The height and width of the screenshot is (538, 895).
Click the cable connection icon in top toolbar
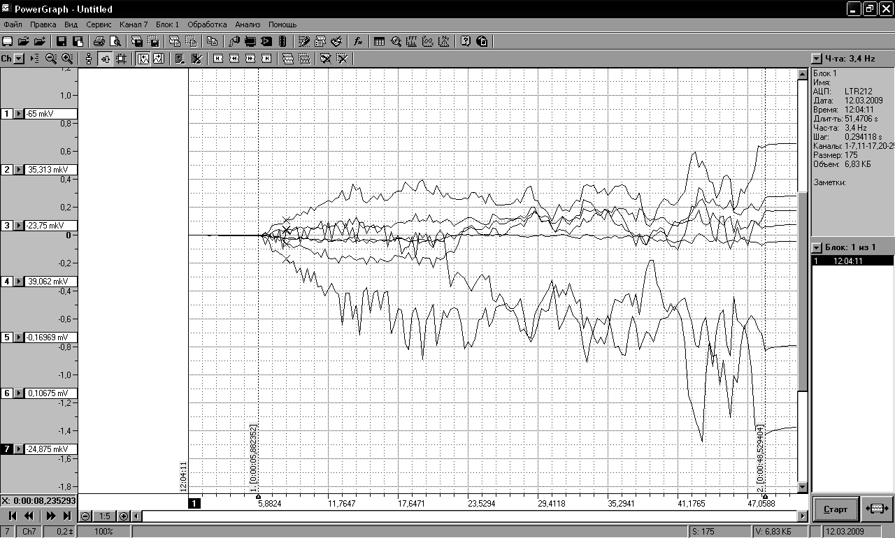click(234, 41)
